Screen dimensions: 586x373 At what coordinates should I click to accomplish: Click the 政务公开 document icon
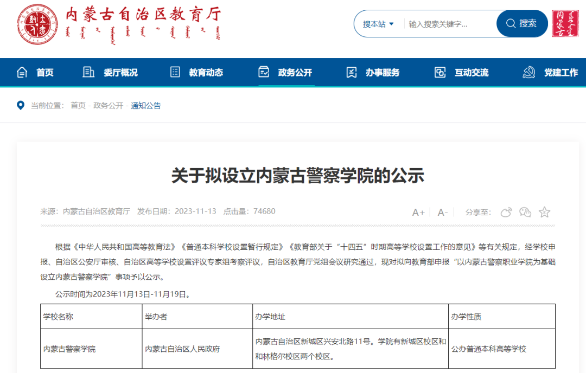[263, 72]
